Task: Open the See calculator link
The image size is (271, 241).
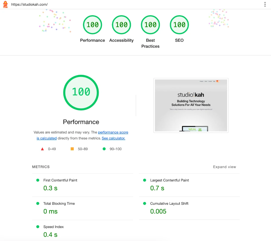Action: tap(113, 138)
